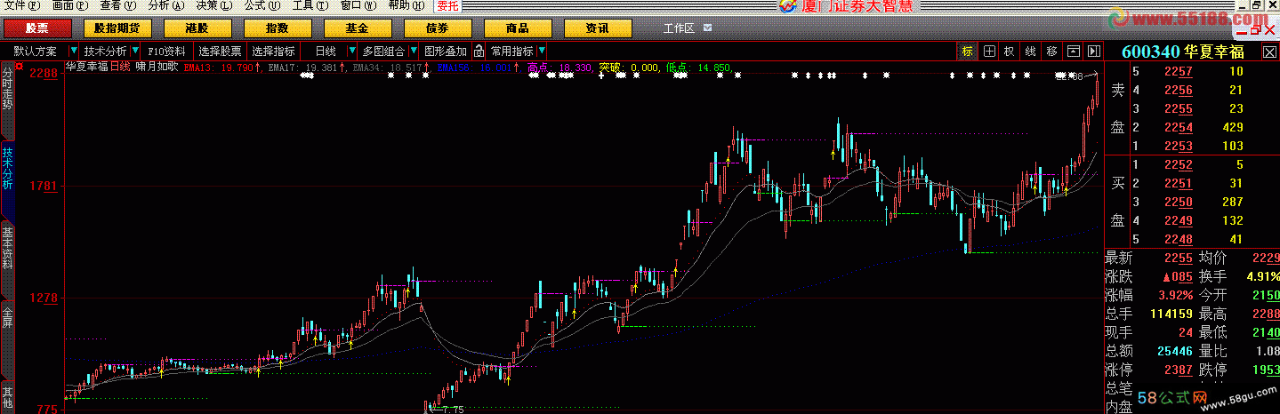The image size is (1280, 414).
Task: Click the crosshair grid icon in chart toolbar
Action: [988, 52]
